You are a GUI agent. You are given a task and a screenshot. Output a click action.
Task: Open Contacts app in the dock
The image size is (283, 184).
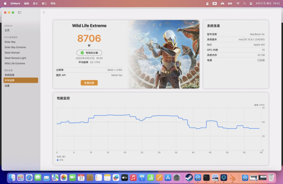[x=90, y=178]
